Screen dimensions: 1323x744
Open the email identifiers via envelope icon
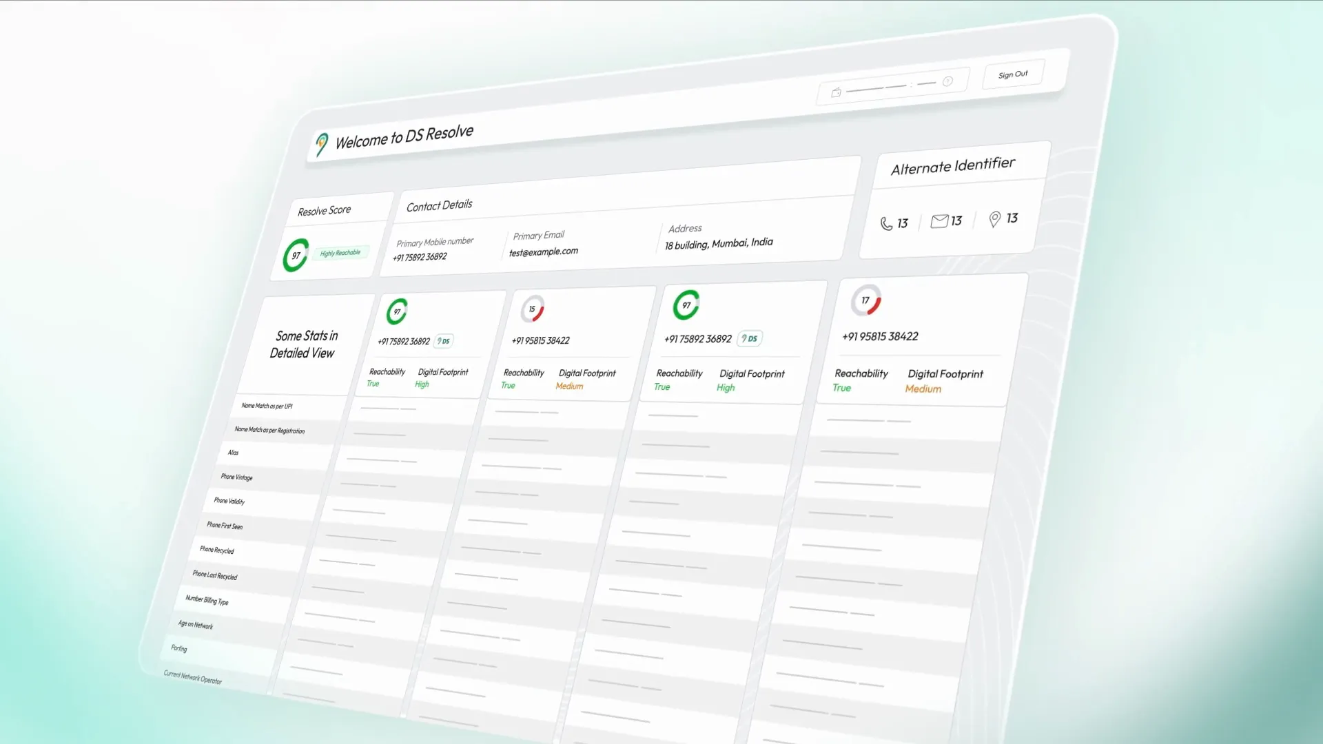939,221
